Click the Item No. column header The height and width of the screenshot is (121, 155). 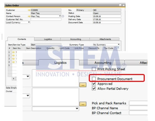(x=17, y=48)
